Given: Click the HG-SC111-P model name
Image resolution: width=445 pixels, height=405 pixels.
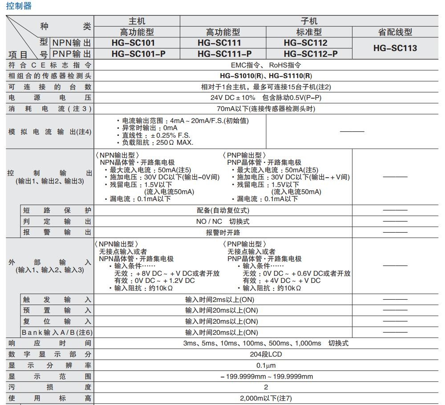Looking at the screenshot, I should tap(222, 54).
